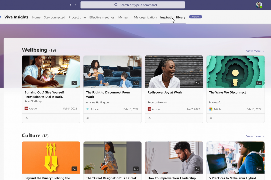Open The Great Resignation article thumbnail
The height and width of the screenshot is (180, 271).
pos(112,157)
